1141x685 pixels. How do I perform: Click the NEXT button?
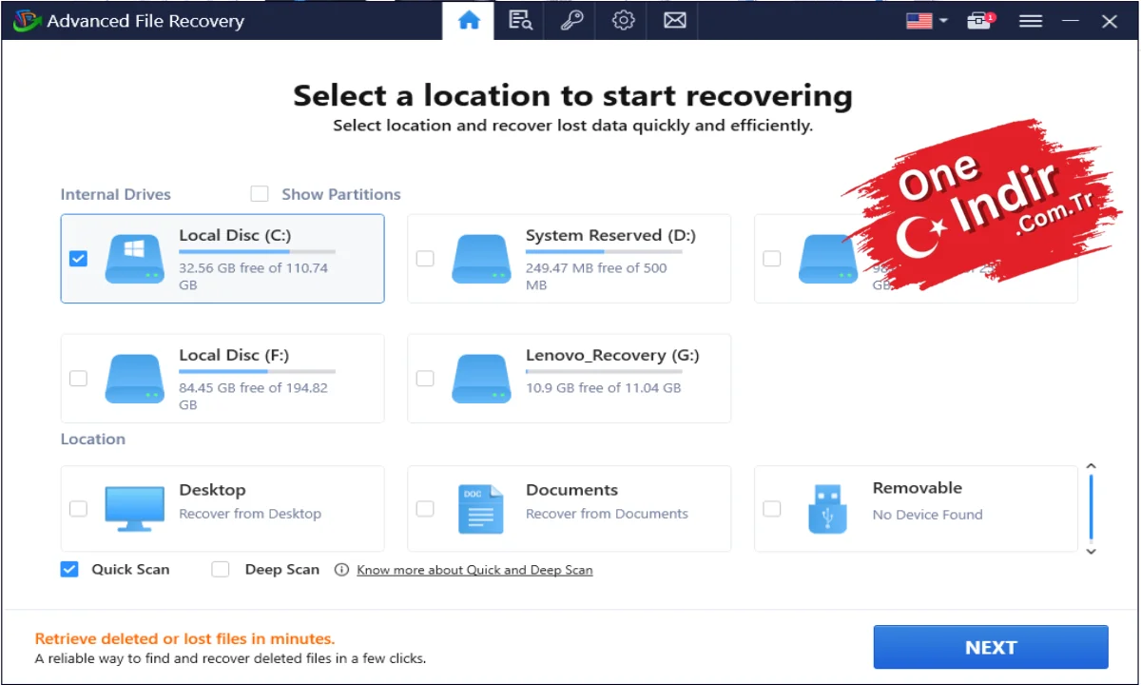(x=991, y=647)
